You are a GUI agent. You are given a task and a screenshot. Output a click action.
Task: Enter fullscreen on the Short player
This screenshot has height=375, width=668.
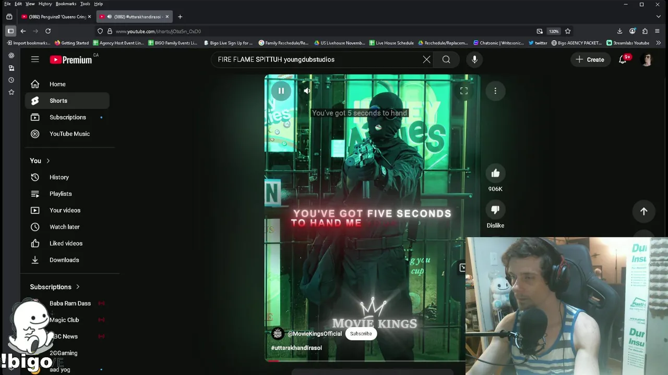point(463,91)
